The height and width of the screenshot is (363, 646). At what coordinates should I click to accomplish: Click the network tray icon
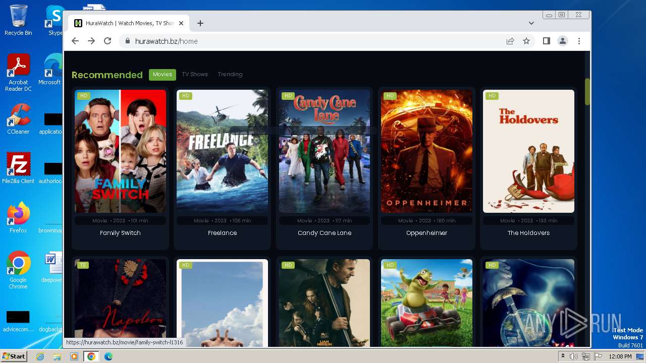click(585, 356)
